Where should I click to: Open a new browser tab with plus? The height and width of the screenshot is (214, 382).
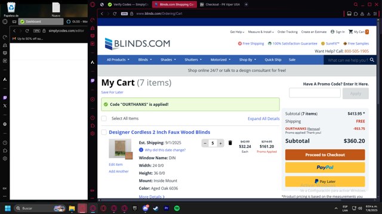pos(246,4)
